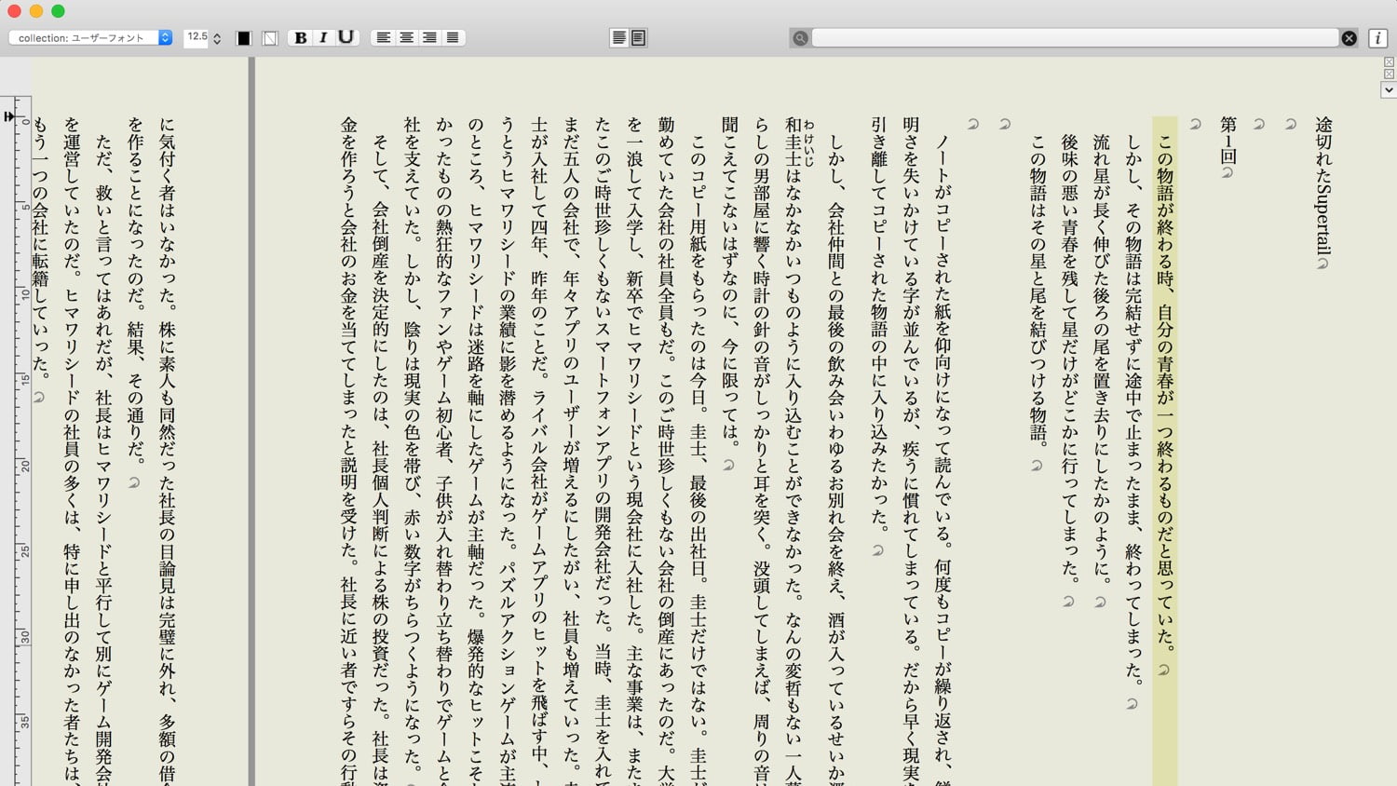Screen dimensions: 1397x786
Task: Click the line starting を一浪して入学し
Action: (x=635, y=451)
